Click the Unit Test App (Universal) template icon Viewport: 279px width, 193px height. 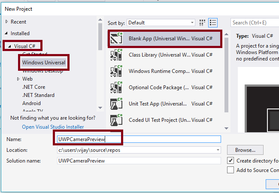(x=116, y=104)
